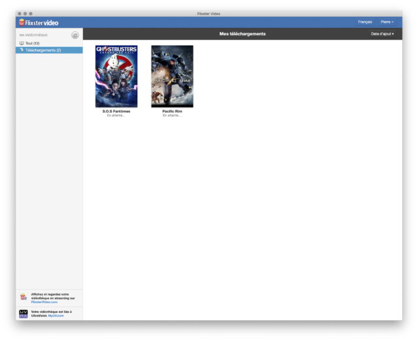Follow the MyUV.com link

(x=56, y=316)
